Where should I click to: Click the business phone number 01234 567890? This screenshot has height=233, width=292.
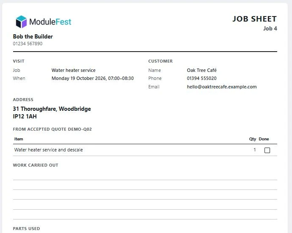tap(28, 44)
